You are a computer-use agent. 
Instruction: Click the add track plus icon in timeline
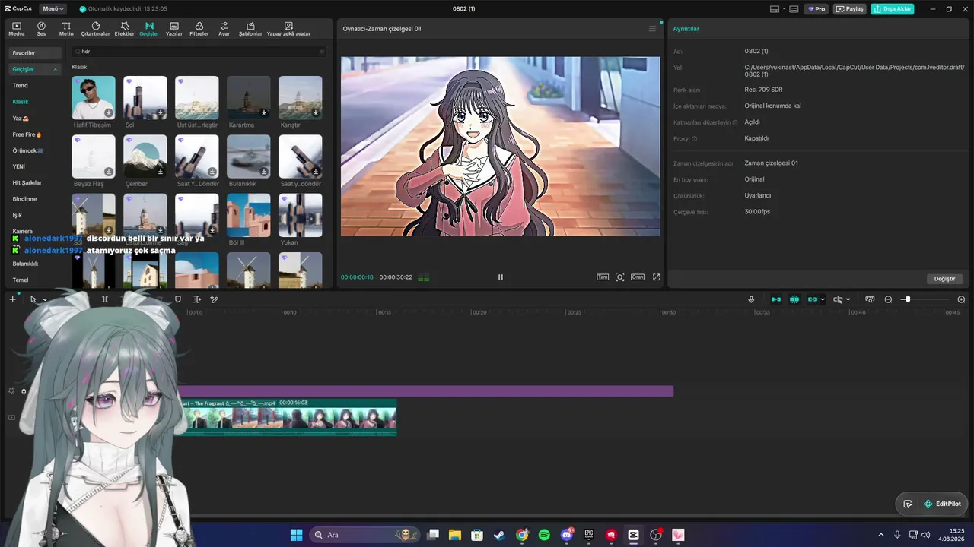pyautogui.click(x=12, y=299)
